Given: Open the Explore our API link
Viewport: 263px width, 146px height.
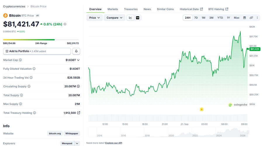Looking at the screenshot, I should coord(114,143).
